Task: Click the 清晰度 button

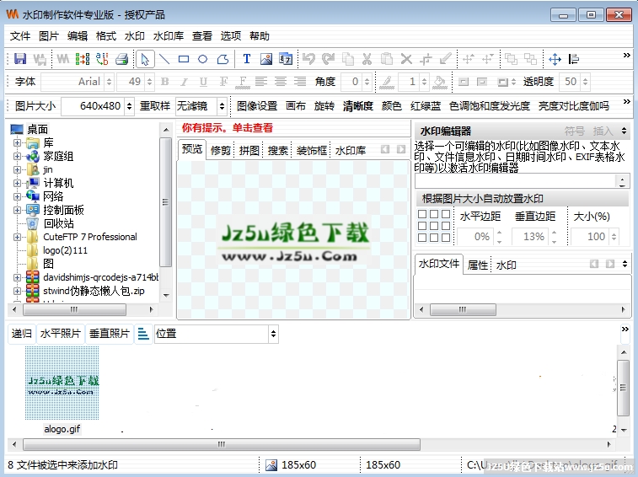Action: [x=357, y=106]
